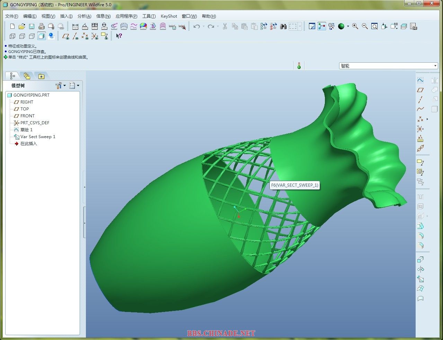
Task: Click the Print icon in toolbar
Action: 41,26
